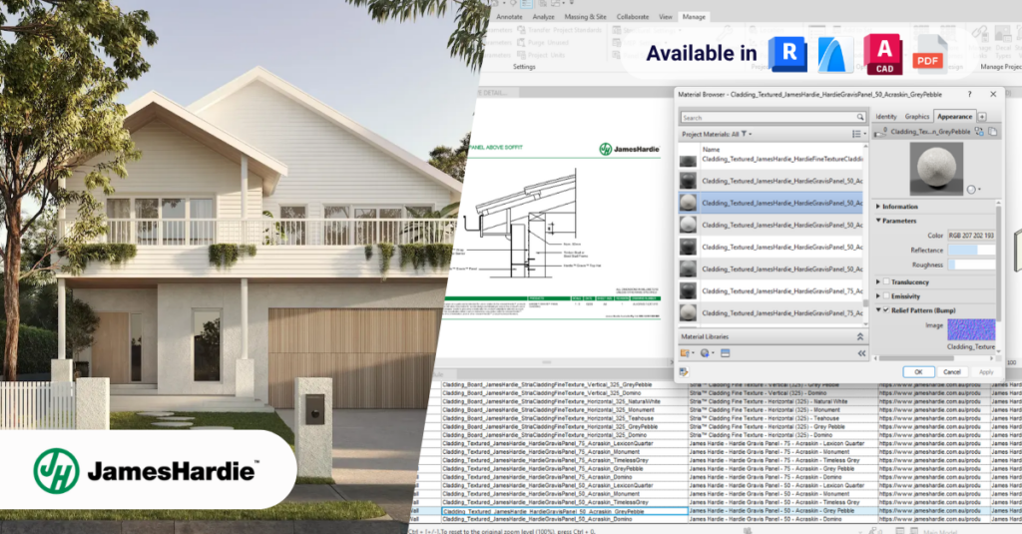Uncheck the Relief Pattern (Bump) checkbox
This screenshot has width=1022, height=534.
[x=886, y=310]
